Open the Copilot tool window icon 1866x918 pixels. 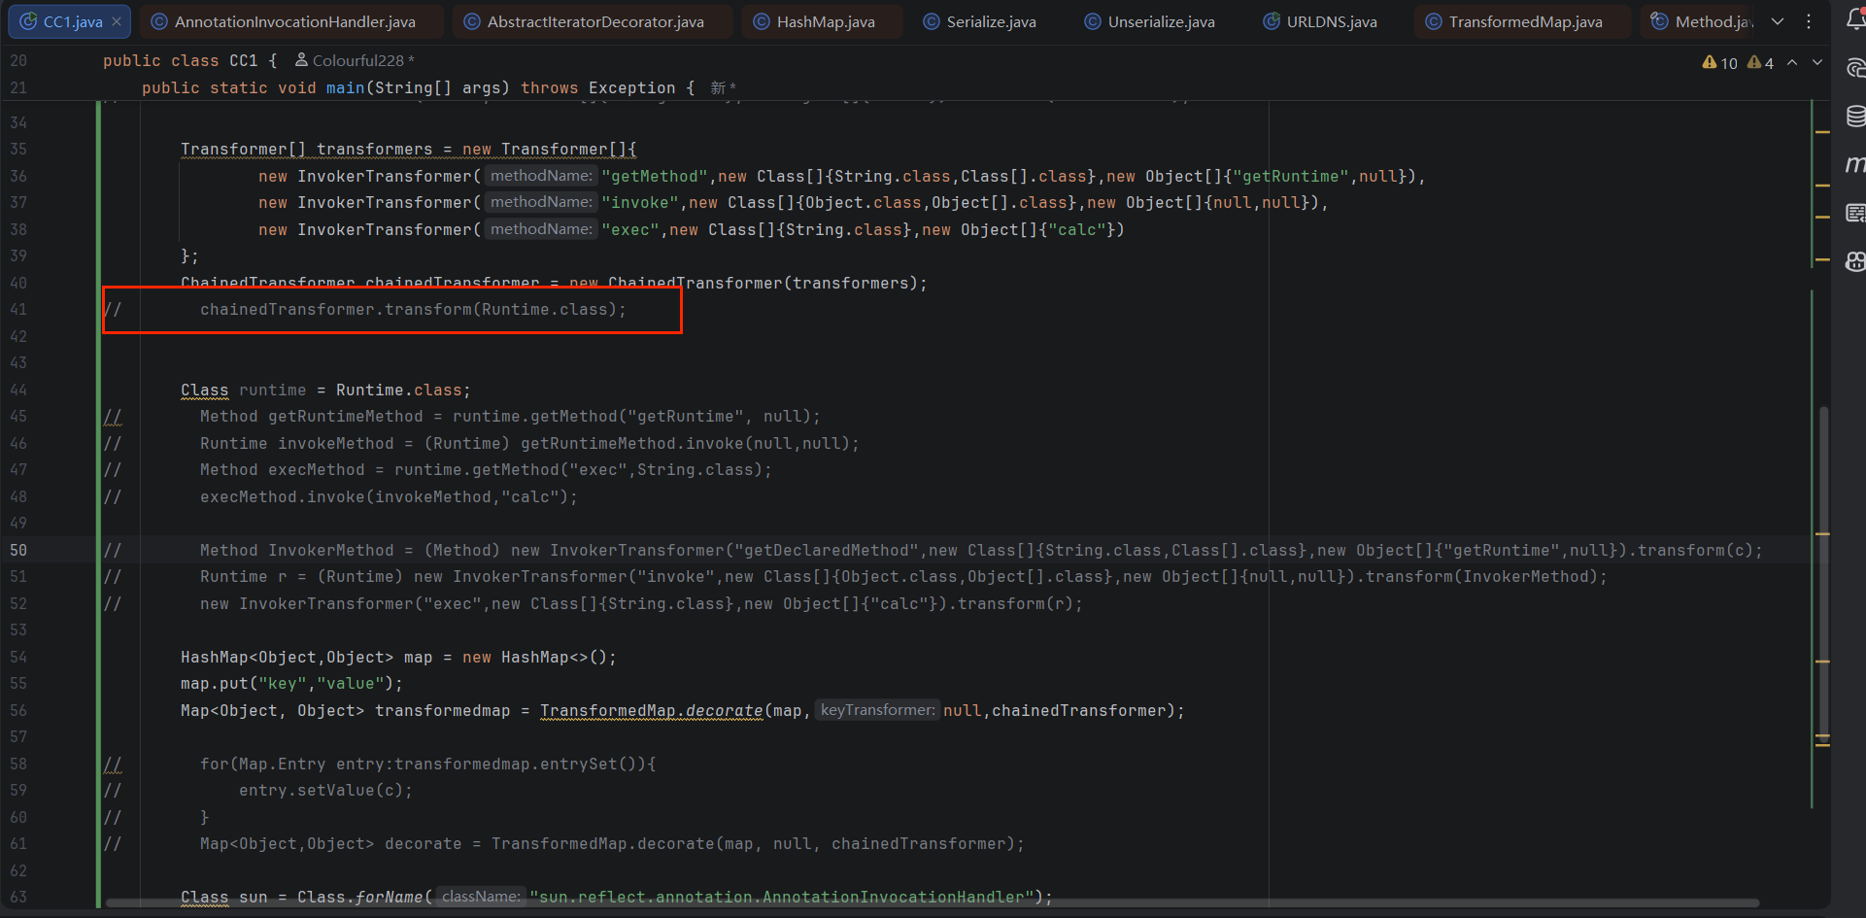[x=1854, y=260]
